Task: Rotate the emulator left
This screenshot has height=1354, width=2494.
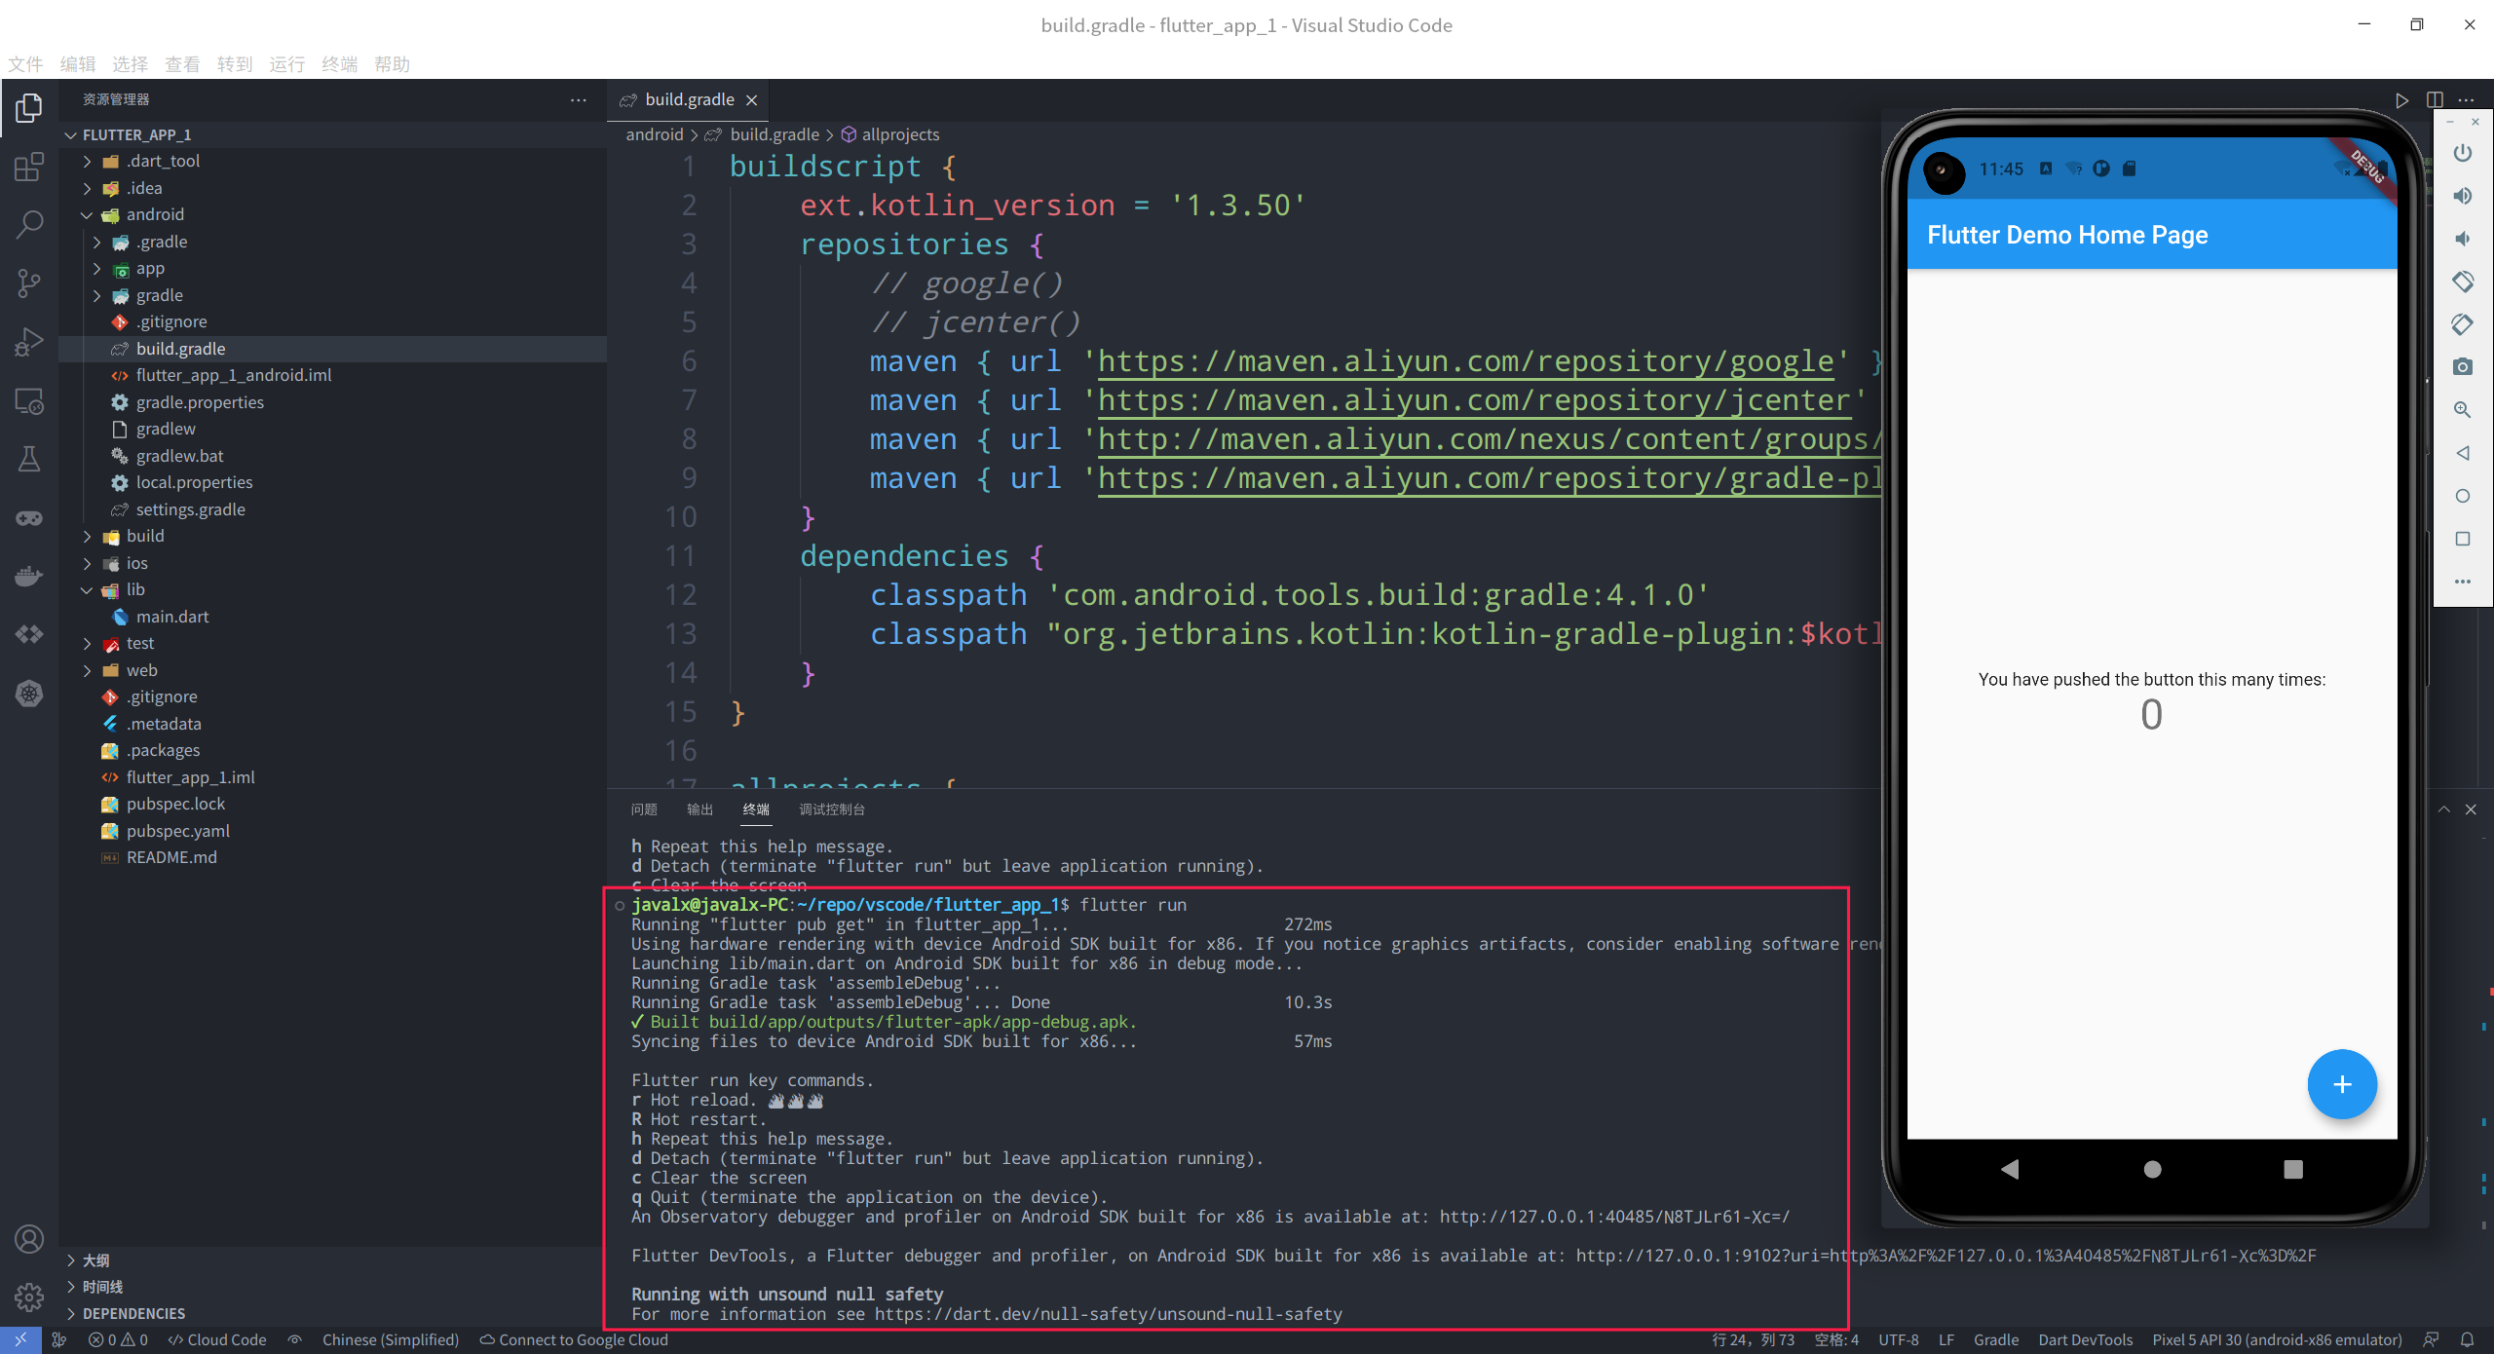Action: pyautogui.click(x=2462, y=282)
